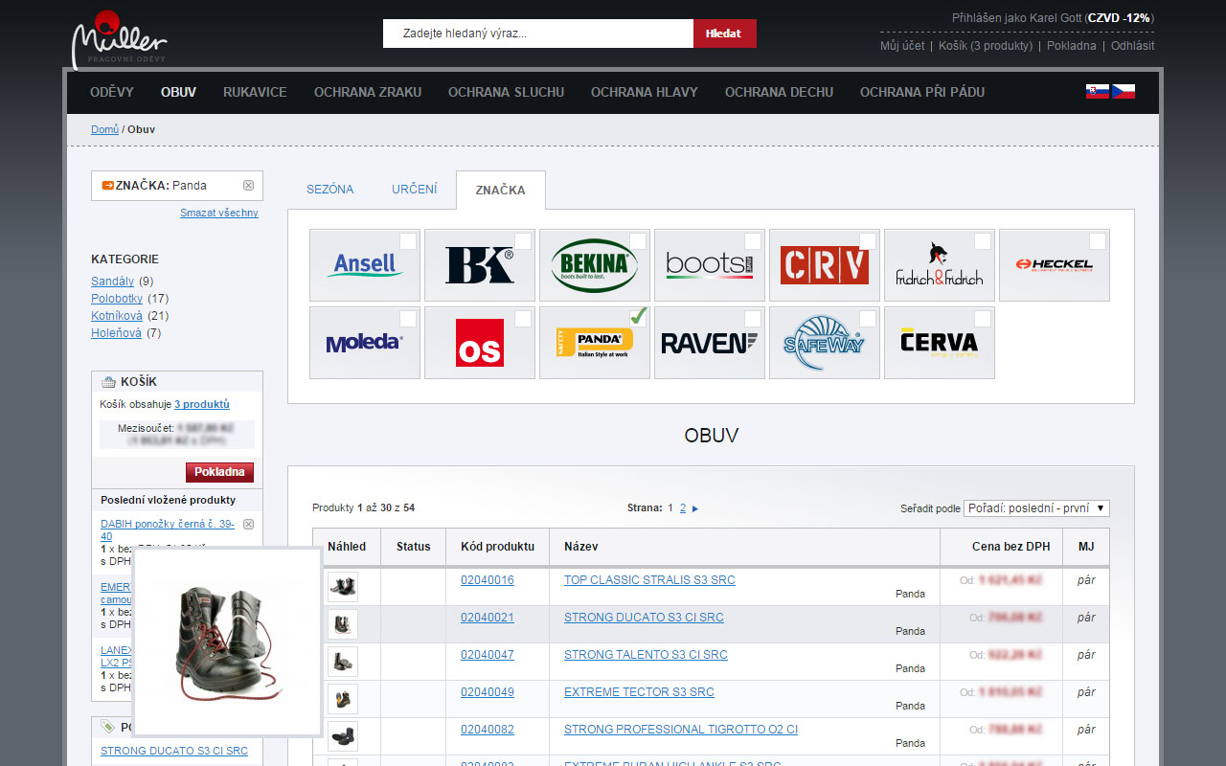This screenshot has width=1226, height=766.
Task: Click the Müller logo
Action: (x=120, y=39)
